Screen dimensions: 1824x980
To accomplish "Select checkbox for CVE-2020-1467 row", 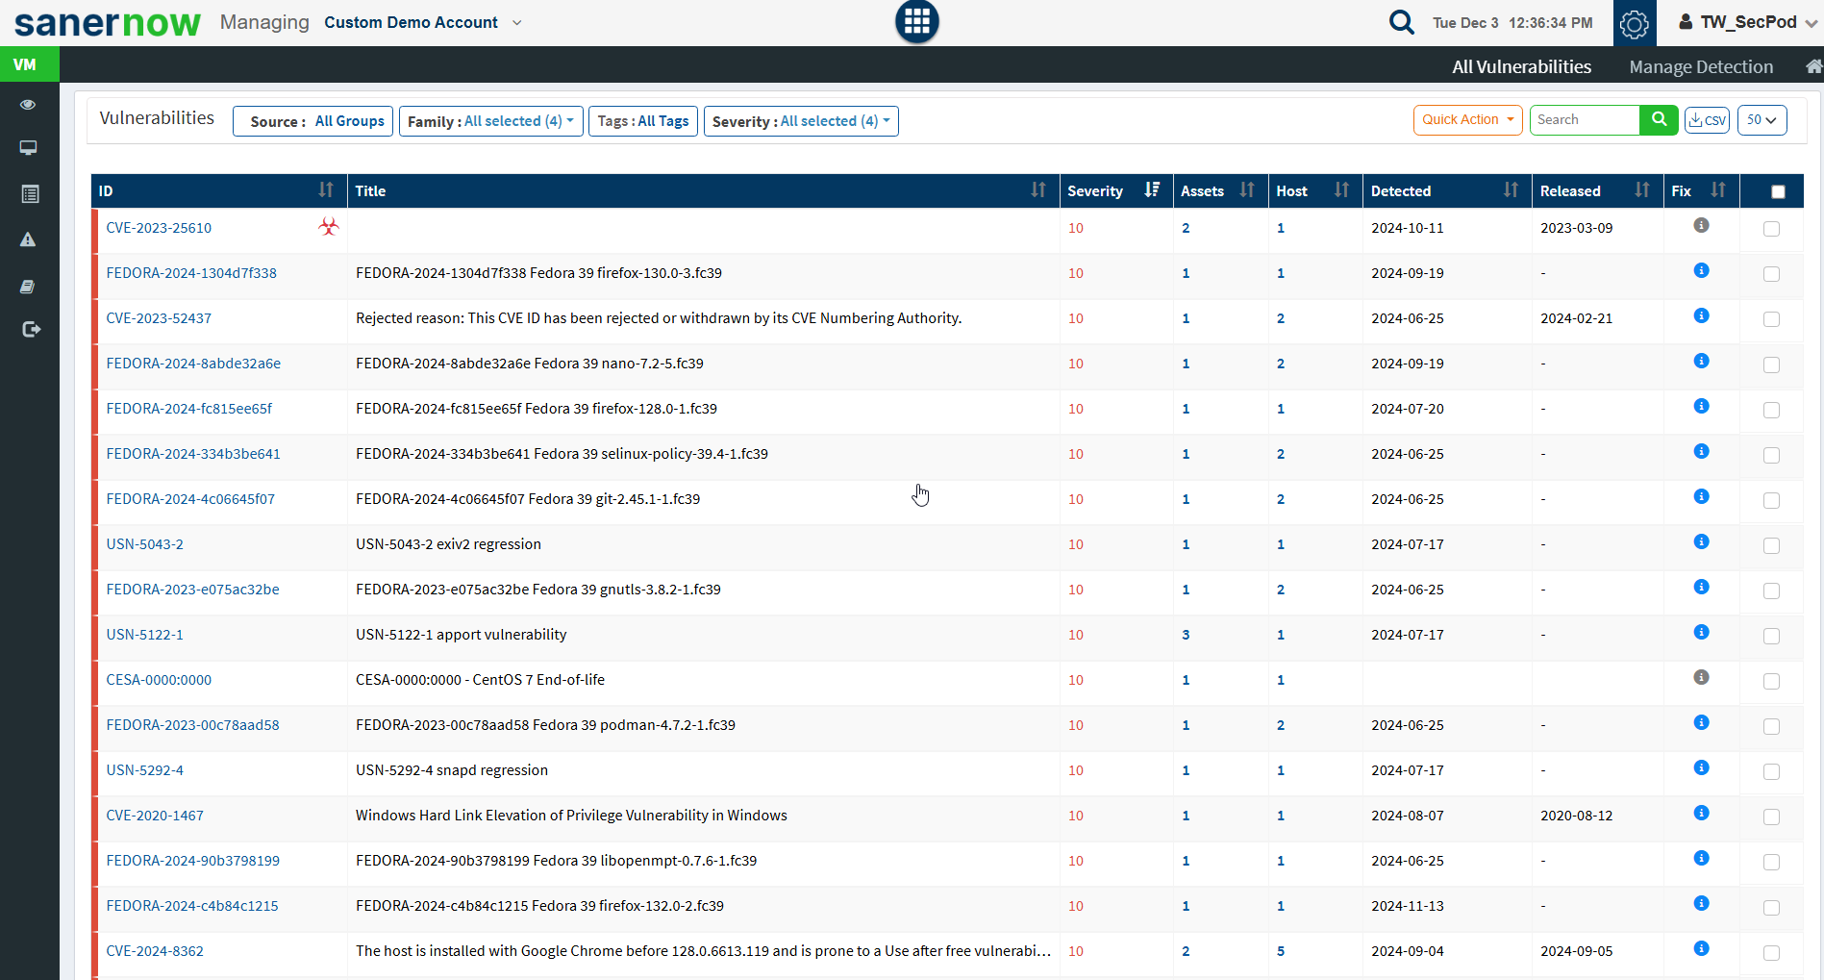I will tap(1771, 817).
